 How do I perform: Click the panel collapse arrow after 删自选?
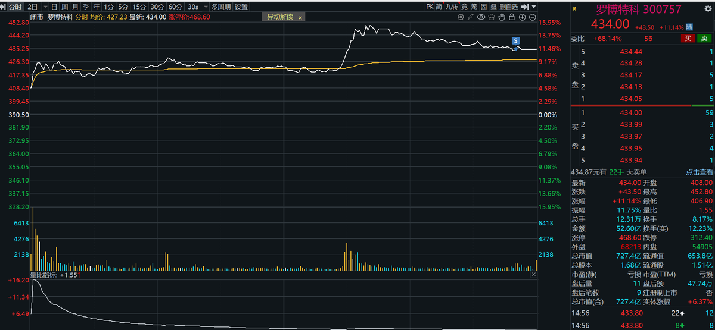(x=525, y=7)
